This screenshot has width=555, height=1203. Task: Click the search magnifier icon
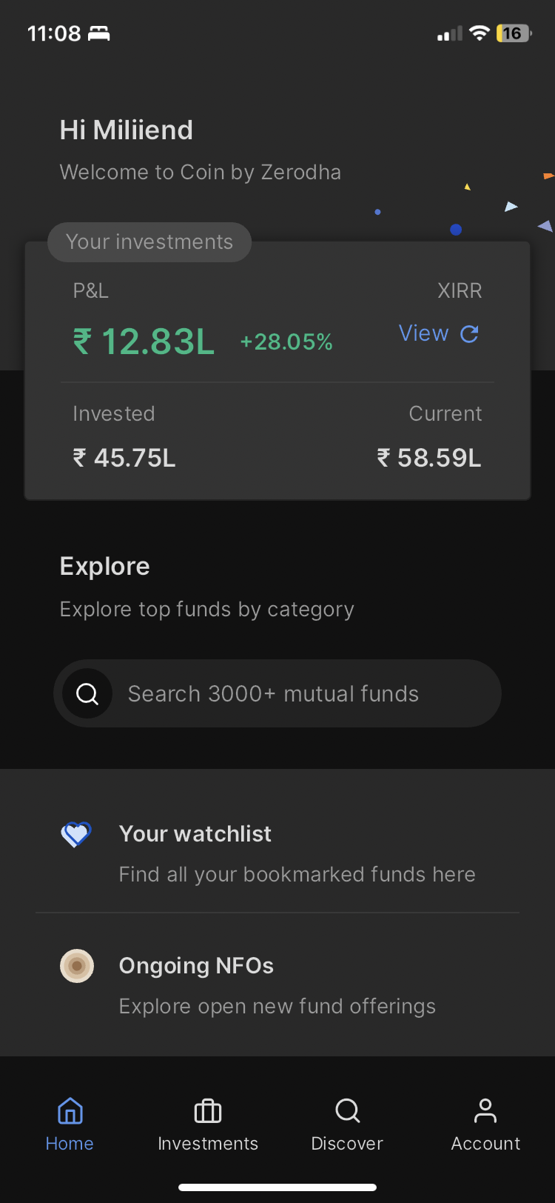[87, 694]
